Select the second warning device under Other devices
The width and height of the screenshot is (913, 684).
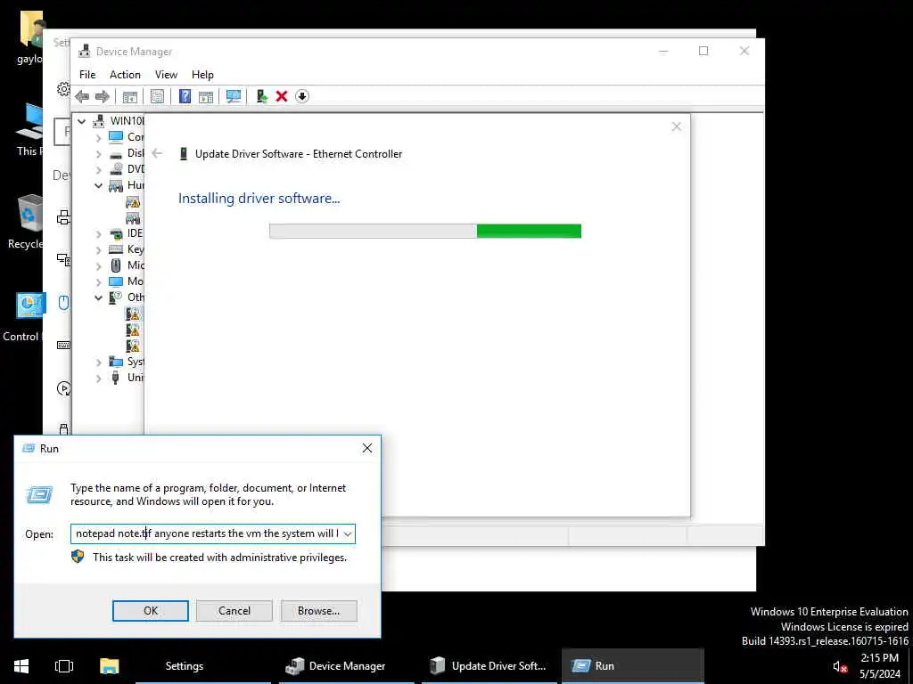133,330
